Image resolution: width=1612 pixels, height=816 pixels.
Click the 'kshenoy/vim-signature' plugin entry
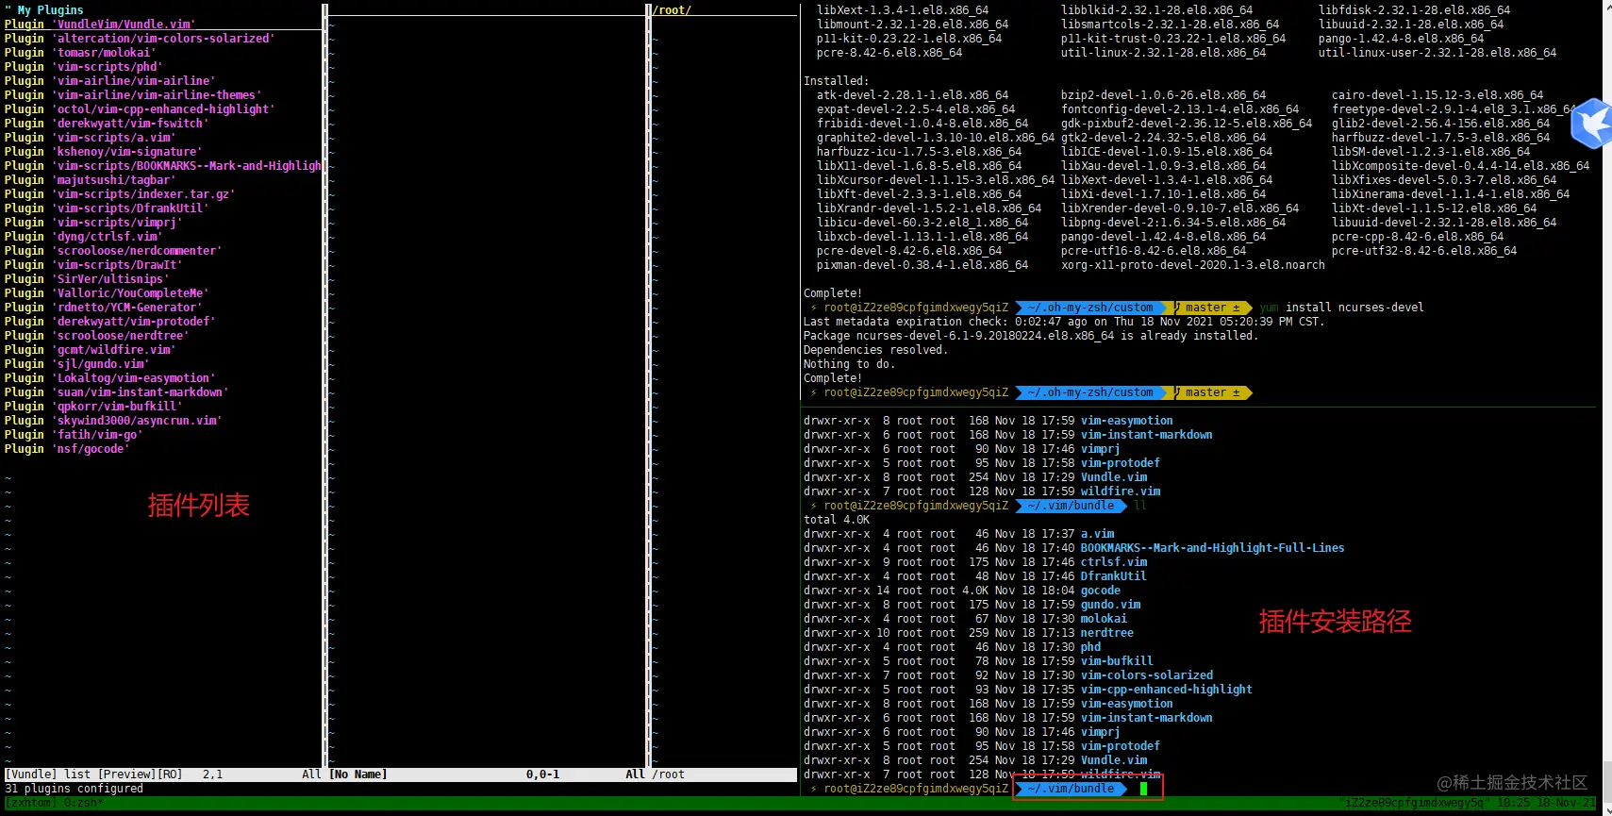coord(103,152)
